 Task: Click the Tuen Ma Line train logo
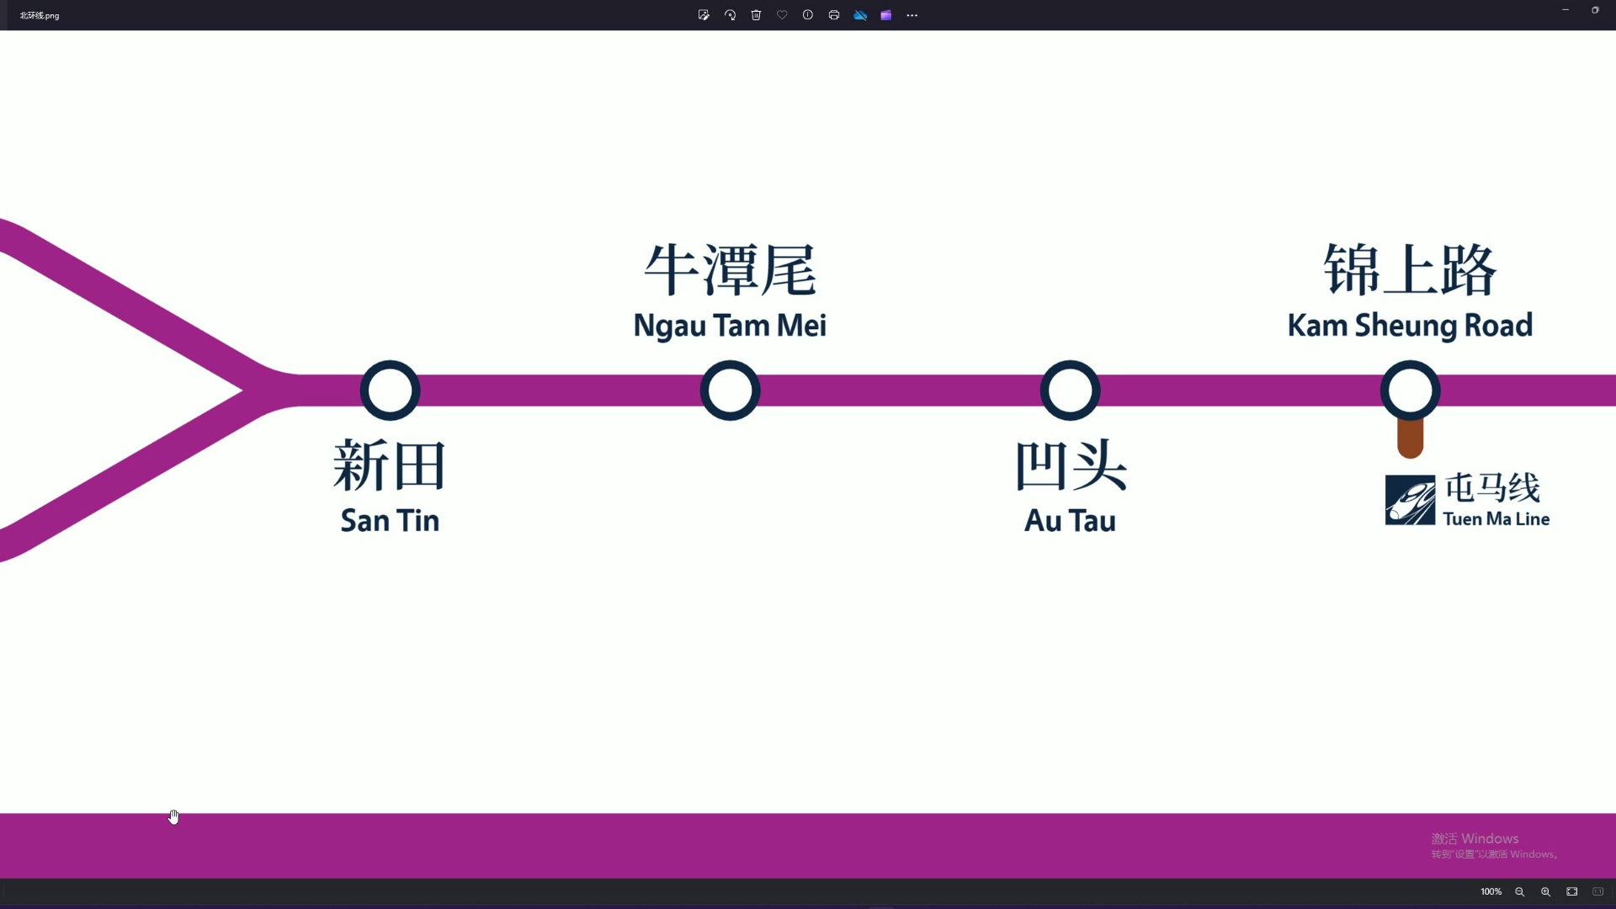click(x=1411, y=500)
